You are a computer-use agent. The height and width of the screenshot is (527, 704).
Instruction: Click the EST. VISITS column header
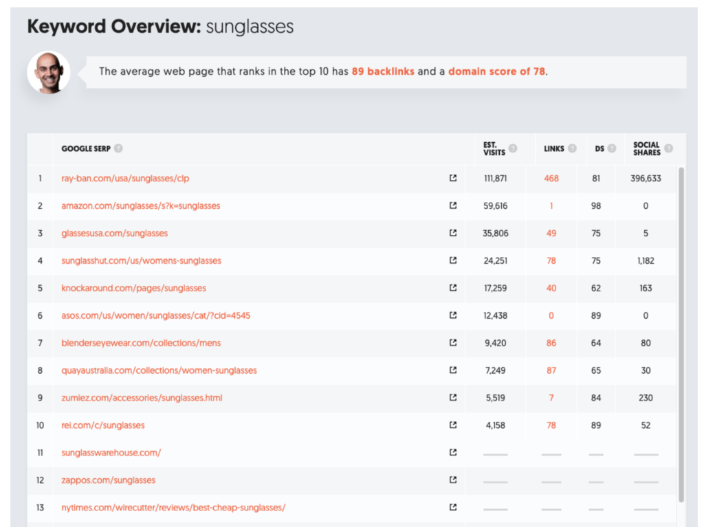coord(494,148)
